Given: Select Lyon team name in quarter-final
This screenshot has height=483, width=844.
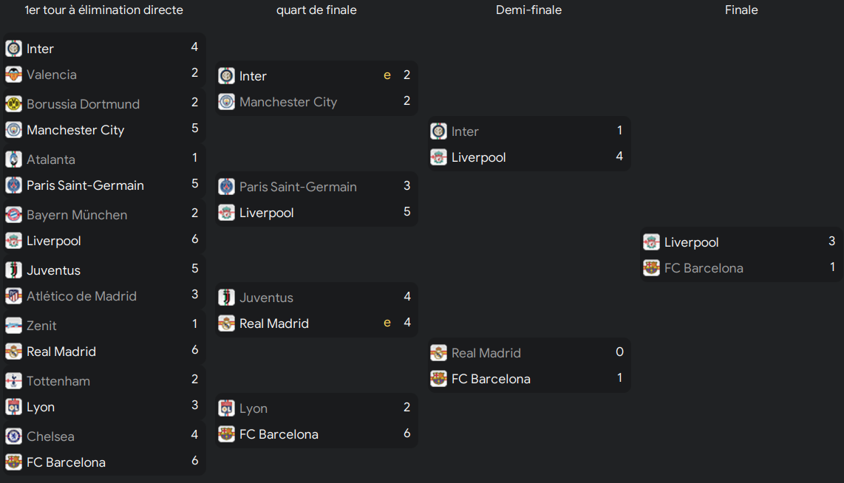Looking at the screenshot, I should 253,408.
